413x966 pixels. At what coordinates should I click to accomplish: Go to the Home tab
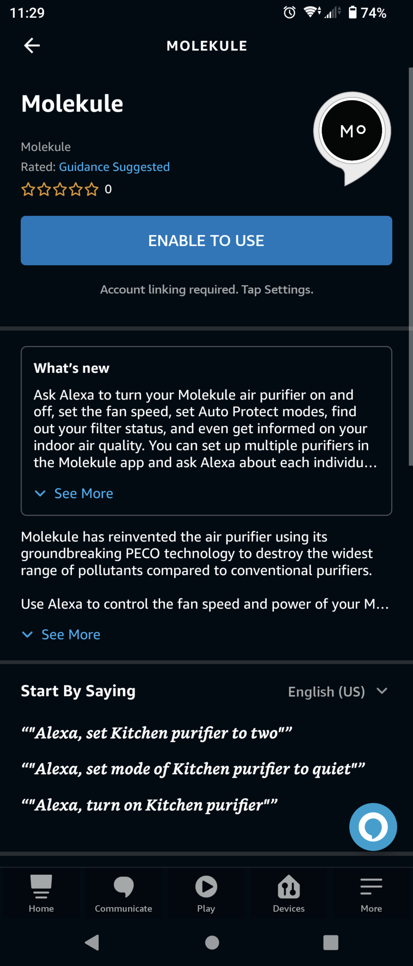coord(41,893)
